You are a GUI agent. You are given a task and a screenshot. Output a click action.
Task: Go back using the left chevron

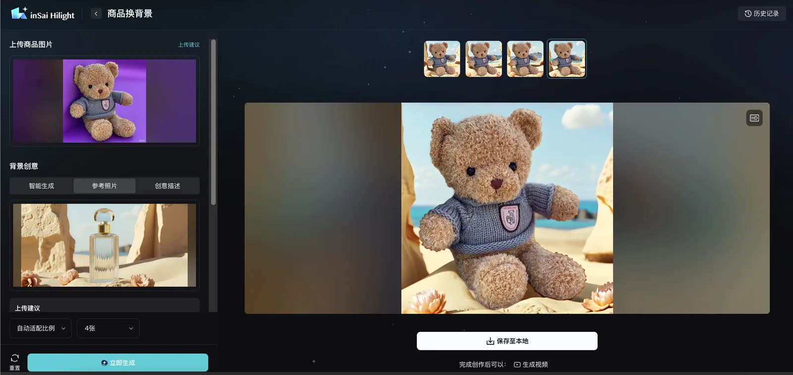click(96, 13)
